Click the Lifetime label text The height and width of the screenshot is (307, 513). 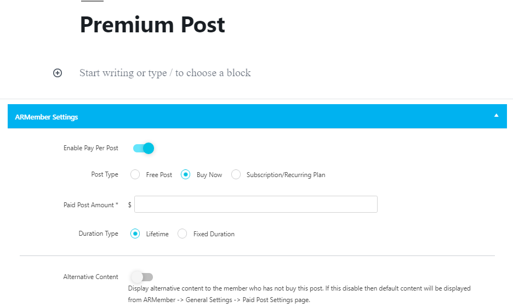(x=157, y=234)
